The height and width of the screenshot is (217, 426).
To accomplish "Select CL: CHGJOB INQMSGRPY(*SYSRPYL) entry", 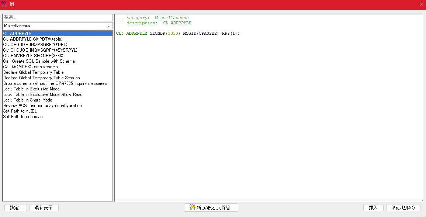I will click(x=58, y=50).
